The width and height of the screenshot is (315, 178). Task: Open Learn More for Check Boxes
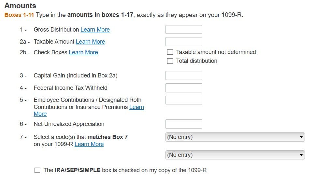pos(83,52)
